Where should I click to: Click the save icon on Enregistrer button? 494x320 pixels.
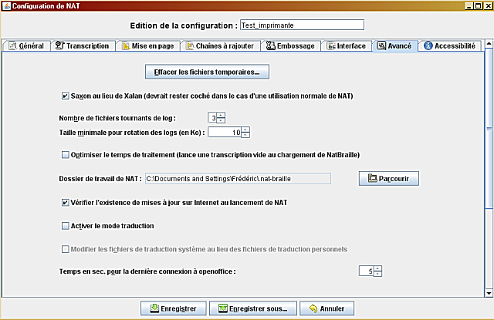point(154,308)
